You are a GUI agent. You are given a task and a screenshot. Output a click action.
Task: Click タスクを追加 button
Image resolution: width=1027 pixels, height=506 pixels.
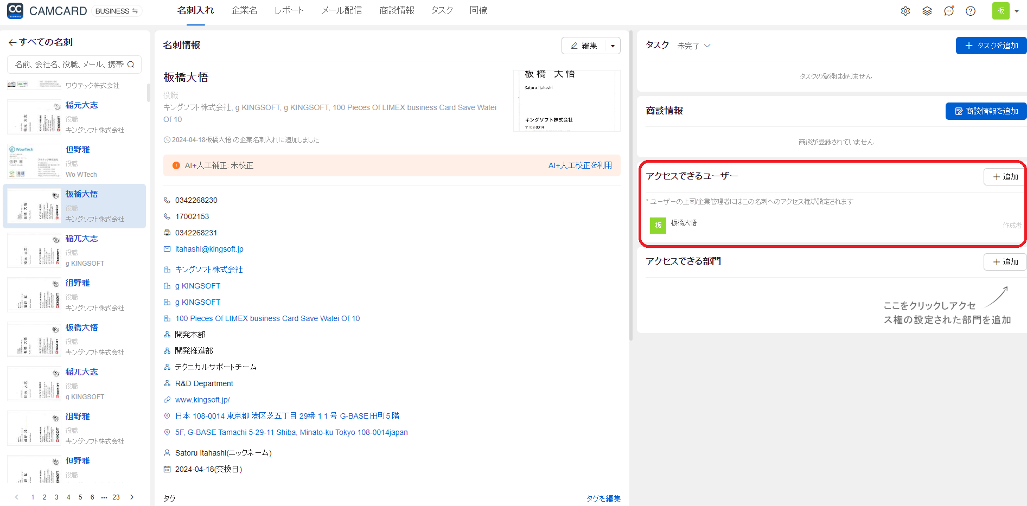pyautogui.click(x=991, y=46)
